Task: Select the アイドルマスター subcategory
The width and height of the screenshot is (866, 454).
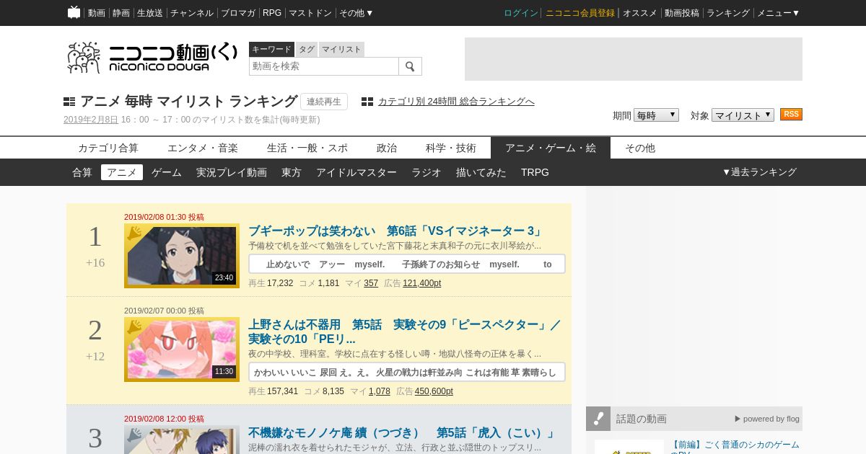Action: (357, 172)
